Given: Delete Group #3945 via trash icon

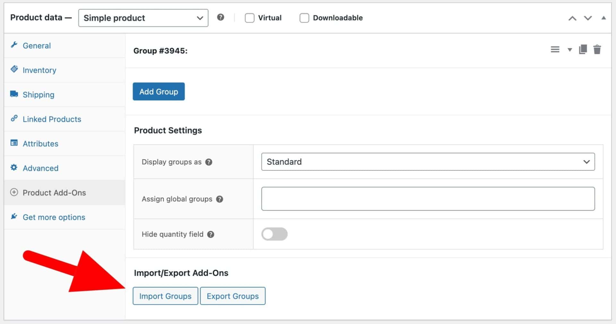Looking at the screenshot, I should pyautogui.click(x=597, y=49).
